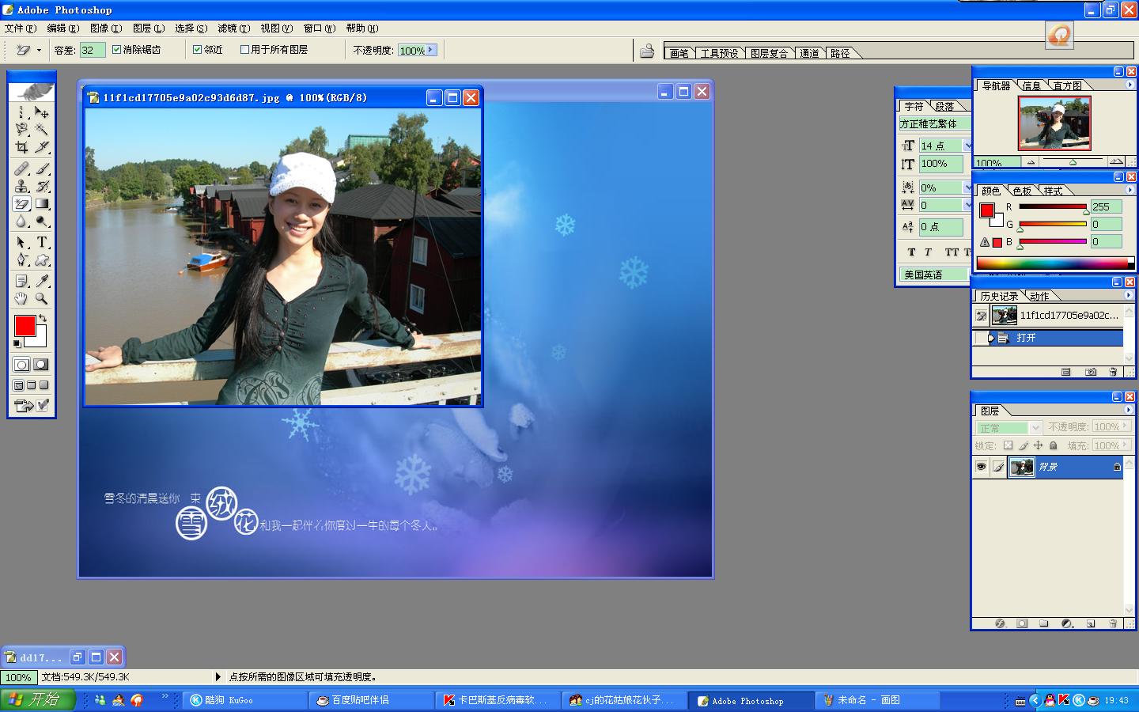This screenshot has height=712, width=1139.
Task: Select the Notes tool
Action: 21,281
